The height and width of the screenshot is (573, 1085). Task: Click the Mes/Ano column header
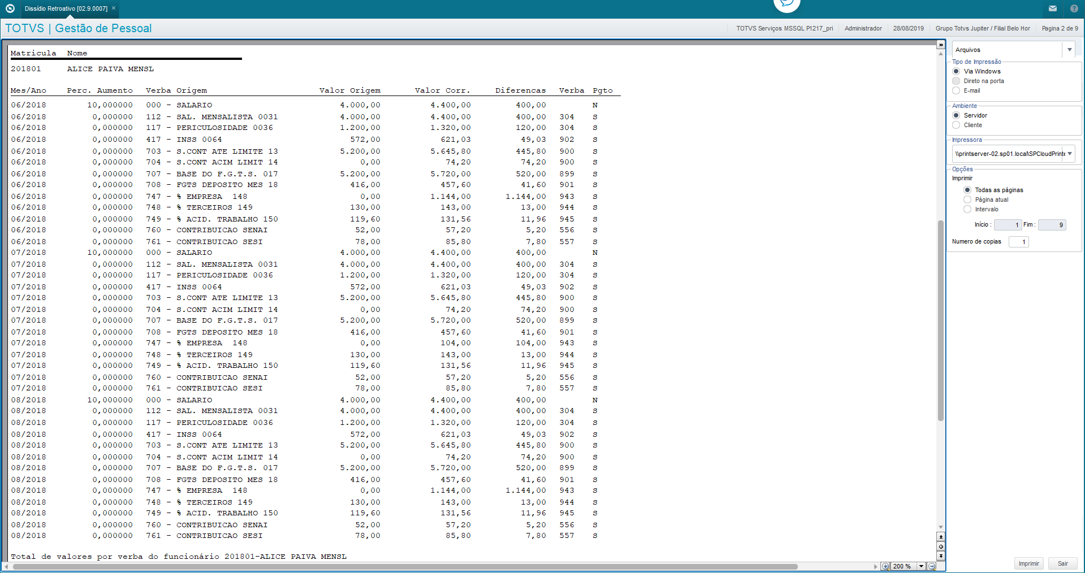click(x=28, y=90)
